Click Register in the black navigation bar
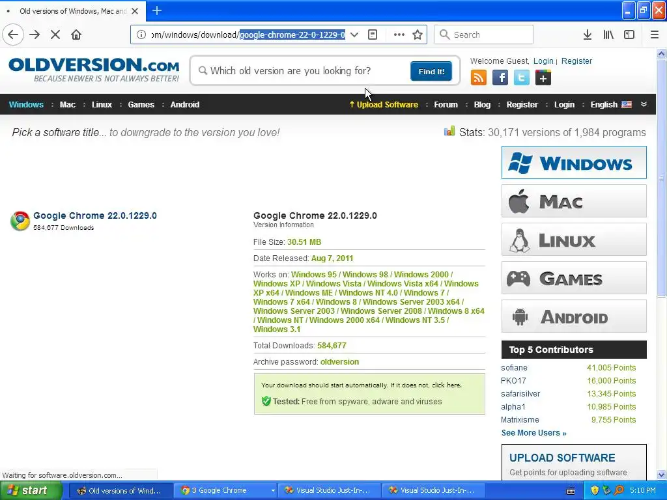The width and height of the screenshot is (667, 500). click(x=522, y=105)
